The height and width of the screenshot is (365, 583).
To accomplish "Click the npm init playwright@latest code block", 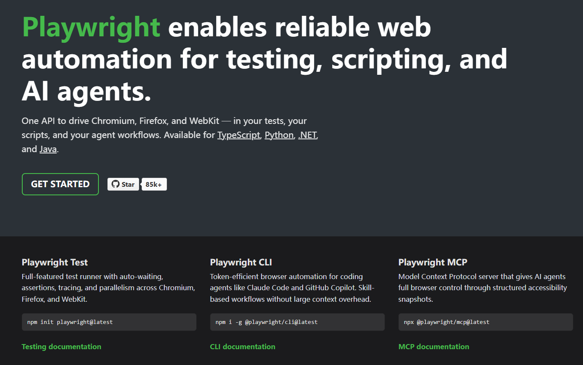I will [x=109, y=322].
